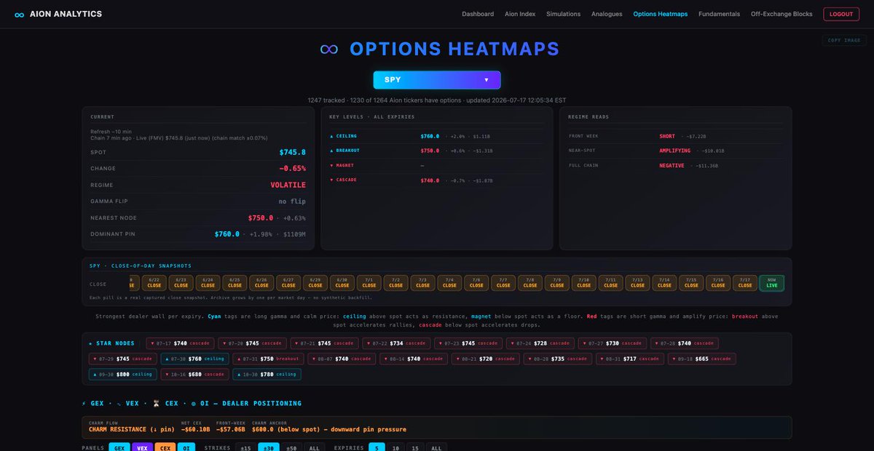Click the Copy Image button
Viewport: 874px width, 451px height.
click(844, 41)
